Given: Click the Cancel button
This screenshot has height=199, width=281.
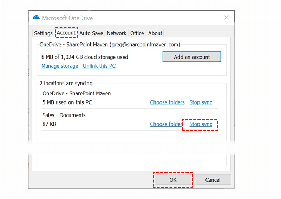Looking at the screenshot, I should coord(213,180).
